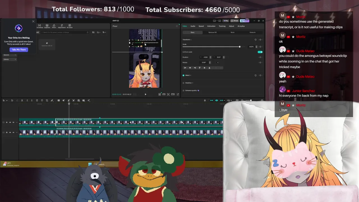Open the AI avatar panel
This screenshot has width=359, height=202.
tap(70, 26)
